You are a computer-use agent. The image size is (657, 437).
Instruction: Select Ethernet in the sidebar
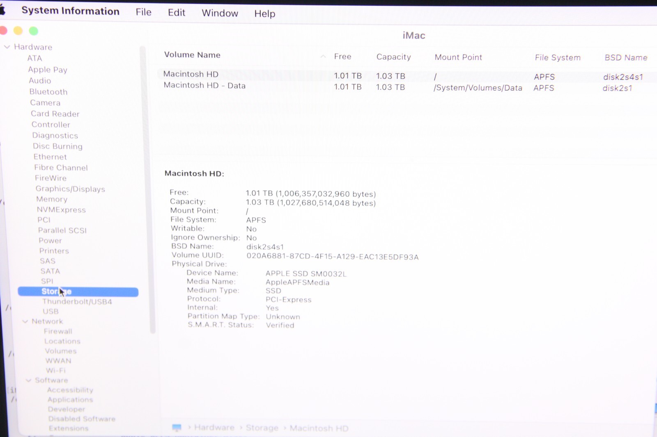coord(50,157)
